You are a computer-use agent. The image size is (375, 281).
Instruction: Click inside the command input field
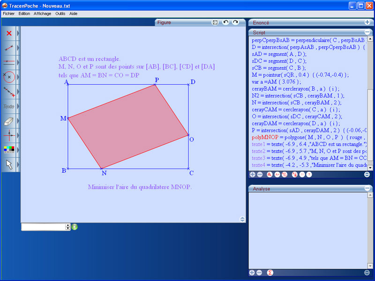tap(45, 227)
